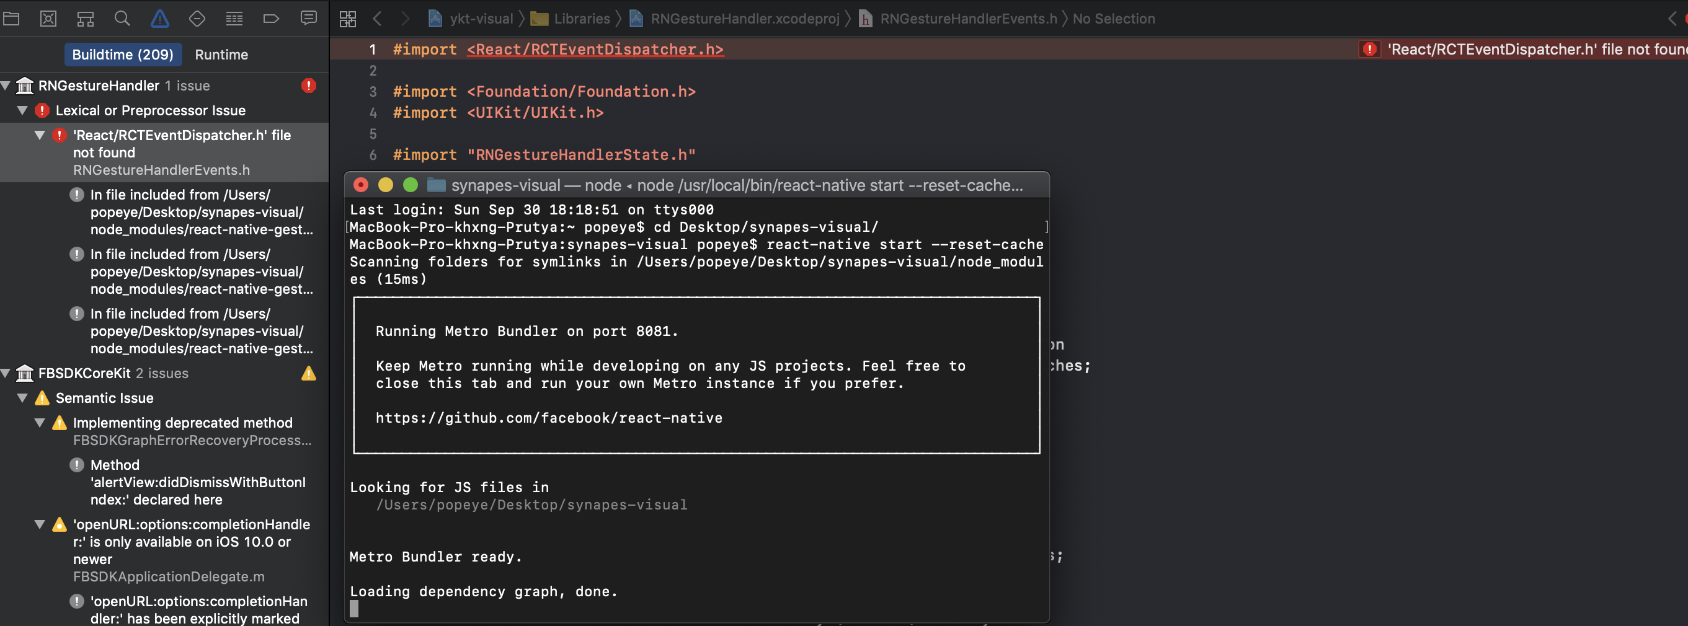The height and width of the screenshot is (626, 1688).
Task: Collapse the RNGestureHandler issue group
Action: [6, 85]
